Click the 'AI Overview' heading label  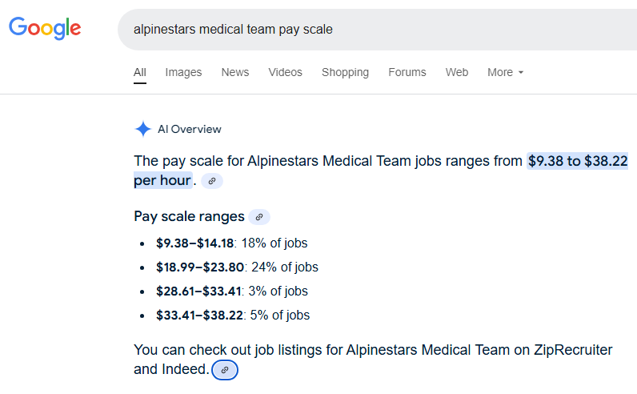coord(190,130)
